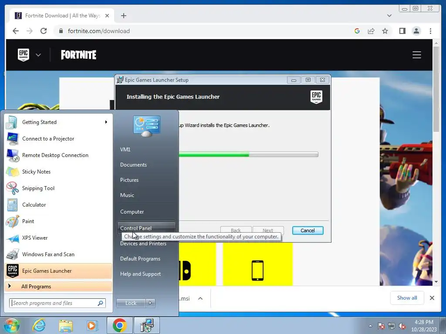
Task: Open Calculator from Start menu
Action: tap(58, 204)
